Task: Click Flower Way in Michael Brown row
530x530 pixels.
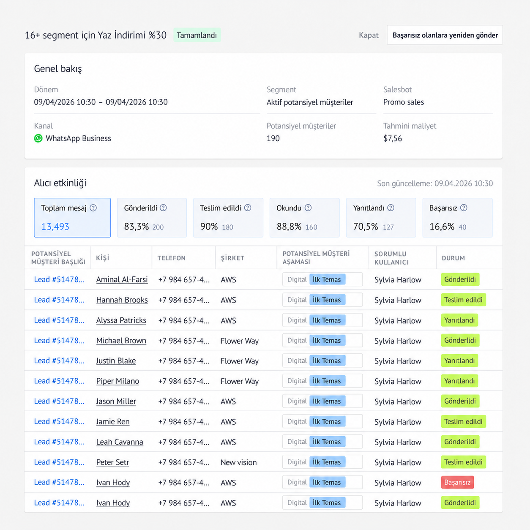Action: (240, 341)
